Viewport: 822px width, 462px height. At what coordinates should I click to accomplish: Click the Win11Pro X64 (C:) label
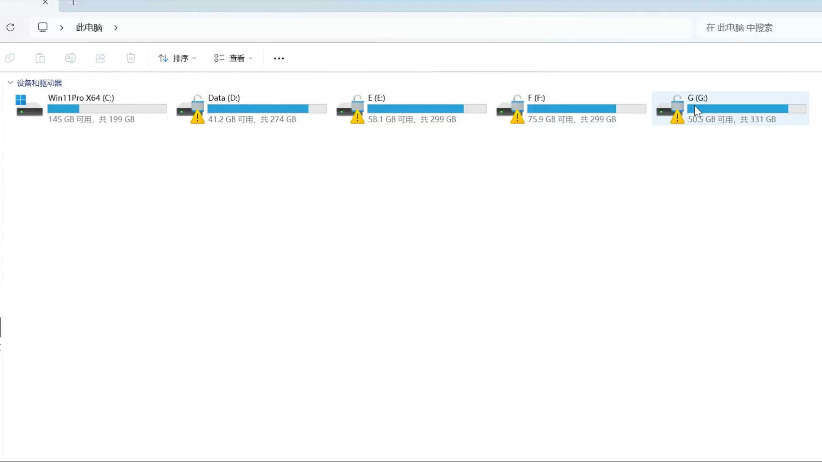pyautogui.click(x=81, y=98)
